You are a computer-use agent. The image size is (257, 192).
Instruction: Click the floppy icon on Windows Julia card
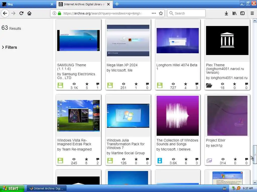click(110, 161)
